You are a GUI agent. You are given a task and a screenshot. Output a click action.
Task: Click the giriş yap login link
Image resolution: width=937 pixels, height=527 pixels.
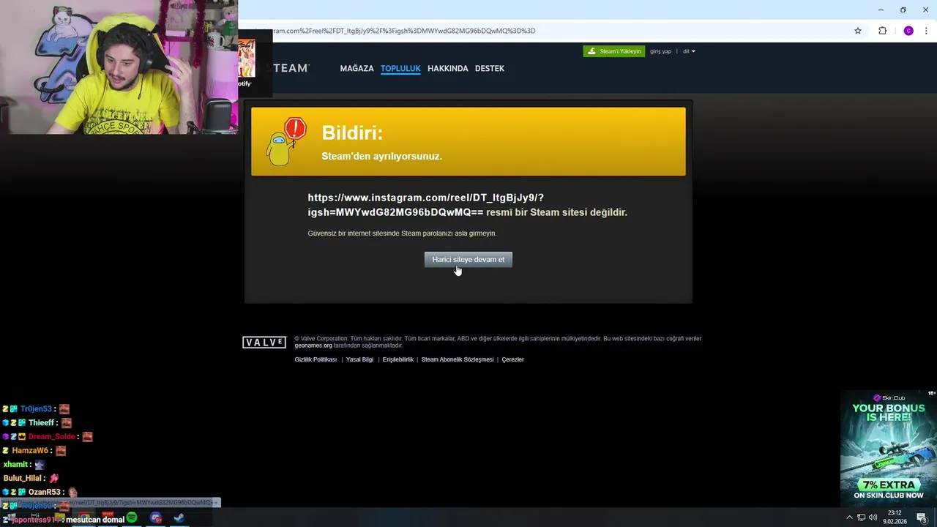point(660,51)
